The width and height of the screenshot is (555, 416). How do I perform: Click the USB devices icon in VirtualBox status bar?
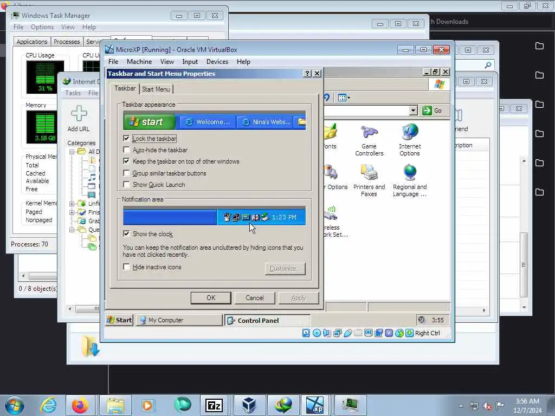coord(347,333)
